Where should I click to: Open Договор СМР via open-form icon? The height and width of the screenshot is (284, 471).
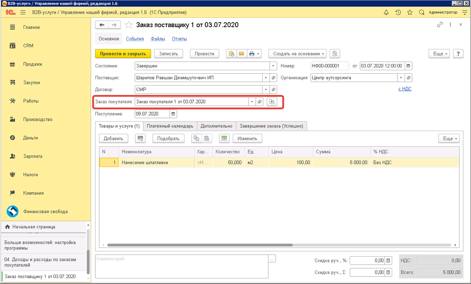coord(274,89)
